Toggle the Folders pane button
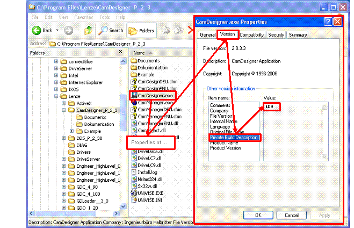This screenshot has height=228, width=354. pyautogui.click(x=141, y=31)
